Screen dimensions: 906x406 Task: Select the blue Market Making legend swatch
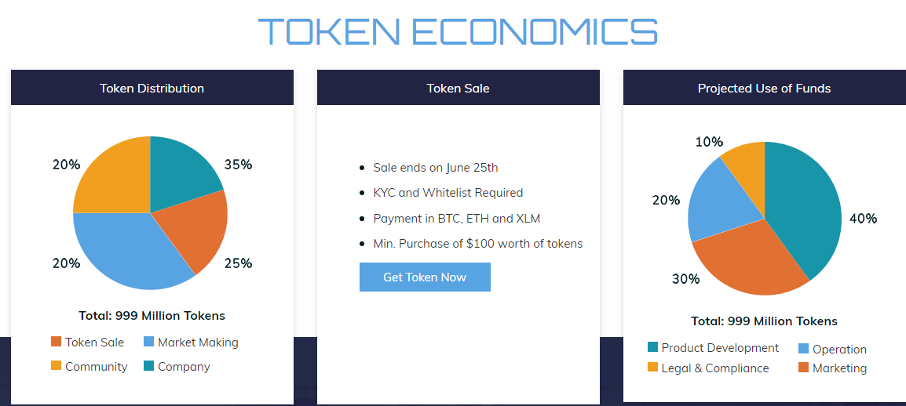pos(148,342)
